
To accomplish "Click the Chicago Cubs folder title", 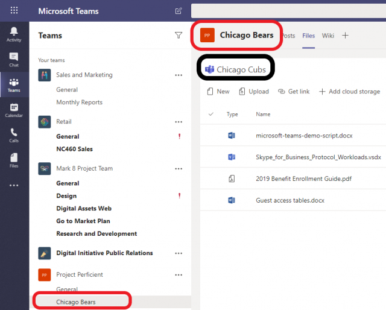I will (241, 70).
